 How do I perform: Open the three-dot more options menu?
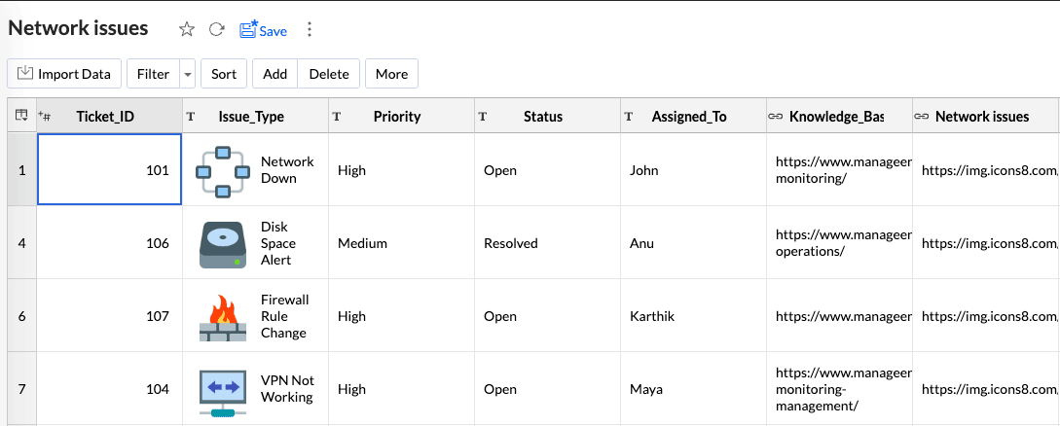point(310,29)
